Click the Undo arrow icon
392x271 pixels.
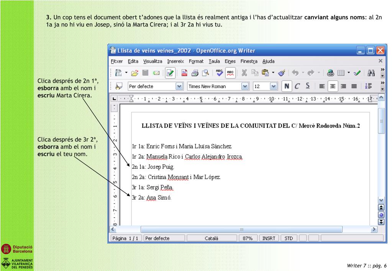(x=295, y=73)
